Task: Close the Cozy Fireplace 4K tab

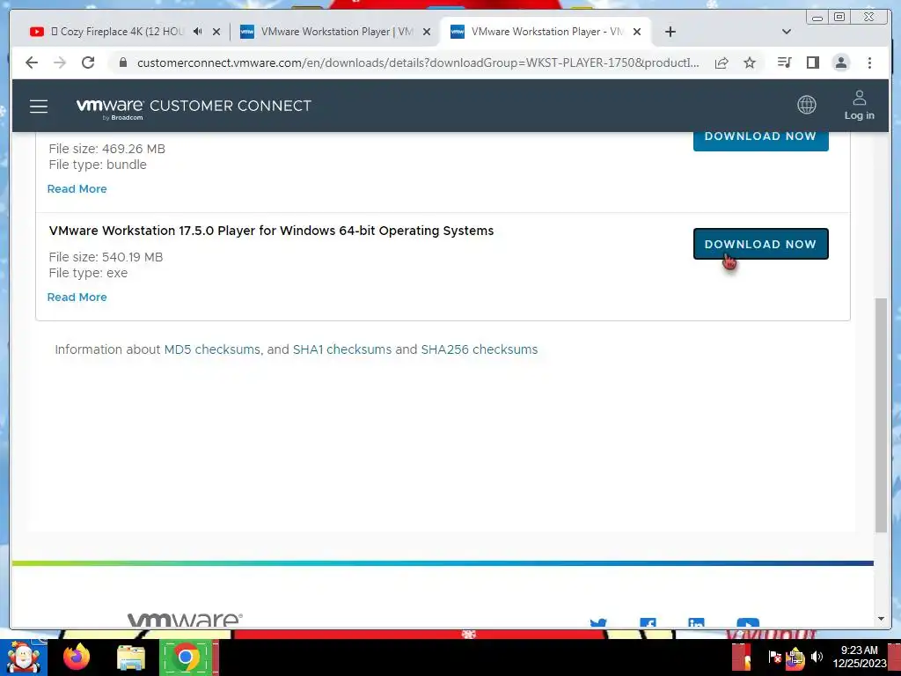Action: pos(216,33)
